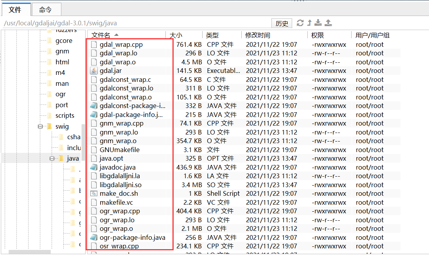Go up to the parent directory
This screenshot has height=255, width=429.
click(x=309, y=23)
